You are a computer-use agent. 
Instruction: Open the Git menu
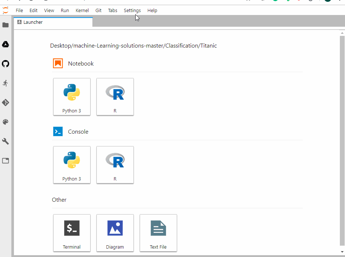(98, 10)
